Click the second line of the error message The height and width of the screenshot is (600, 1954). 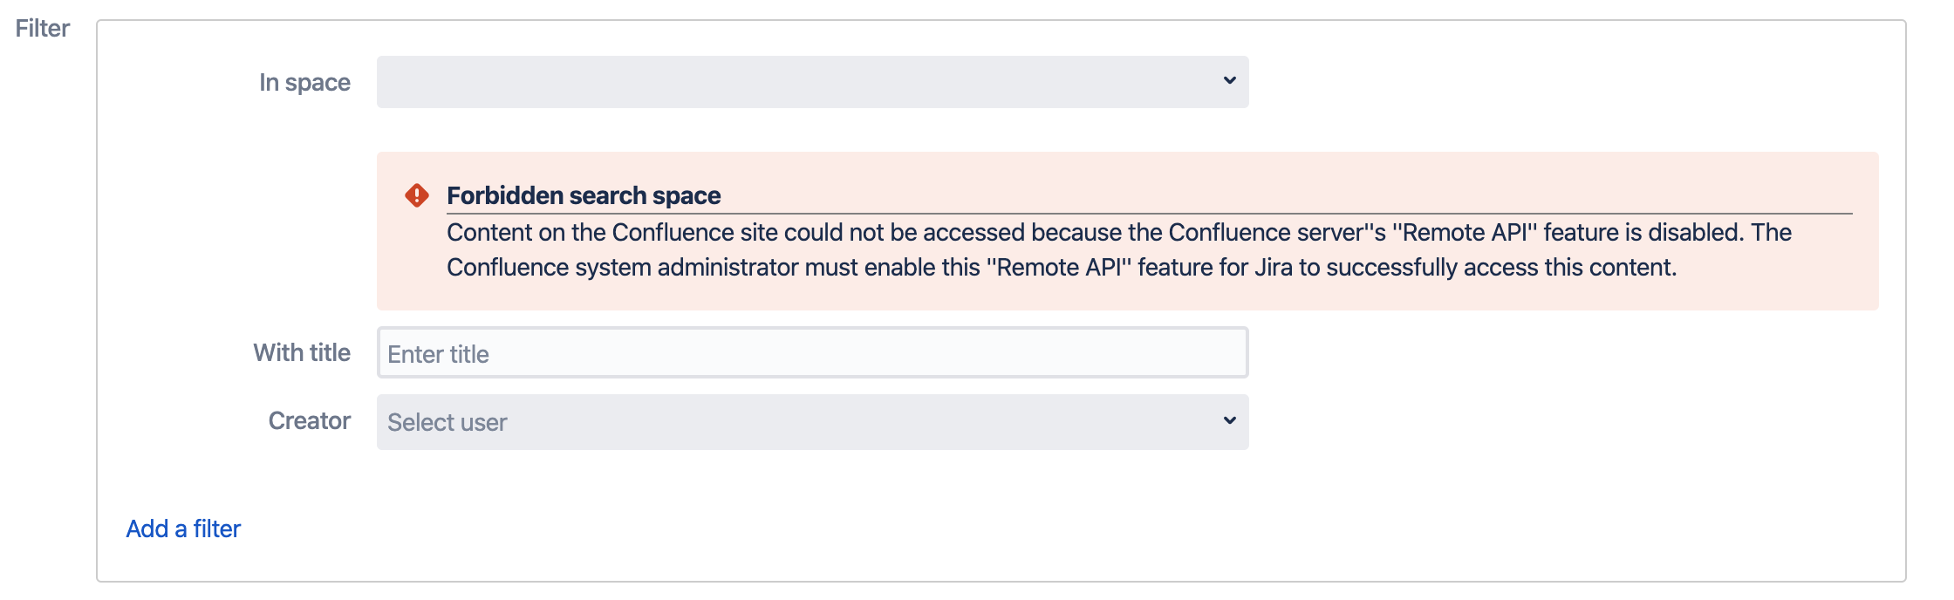pyautogui.click(x=1061, y=268)
